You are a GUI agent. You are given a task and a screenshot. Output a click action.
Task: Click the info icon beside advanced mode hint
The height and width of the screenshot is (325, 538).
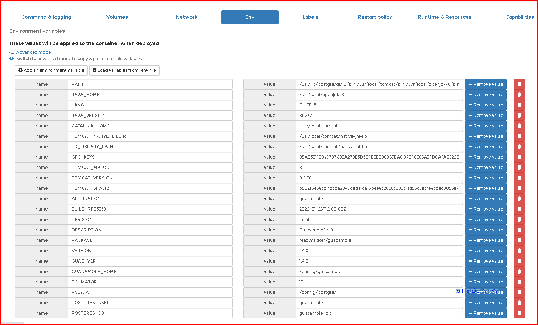point(11,59)
